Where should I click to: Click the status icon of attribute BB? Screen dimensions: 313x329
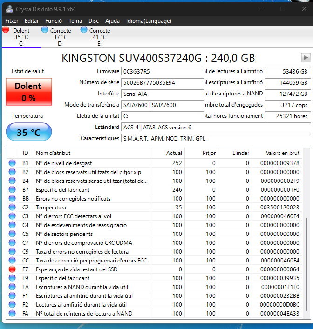click(x=12, y=198)
